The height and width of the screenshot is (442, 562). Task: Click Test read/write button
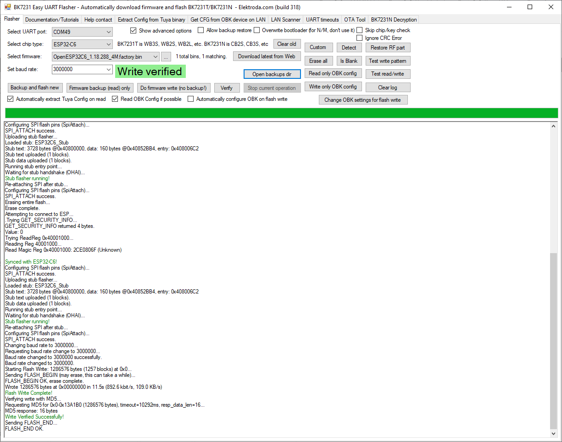coord(388,74)
